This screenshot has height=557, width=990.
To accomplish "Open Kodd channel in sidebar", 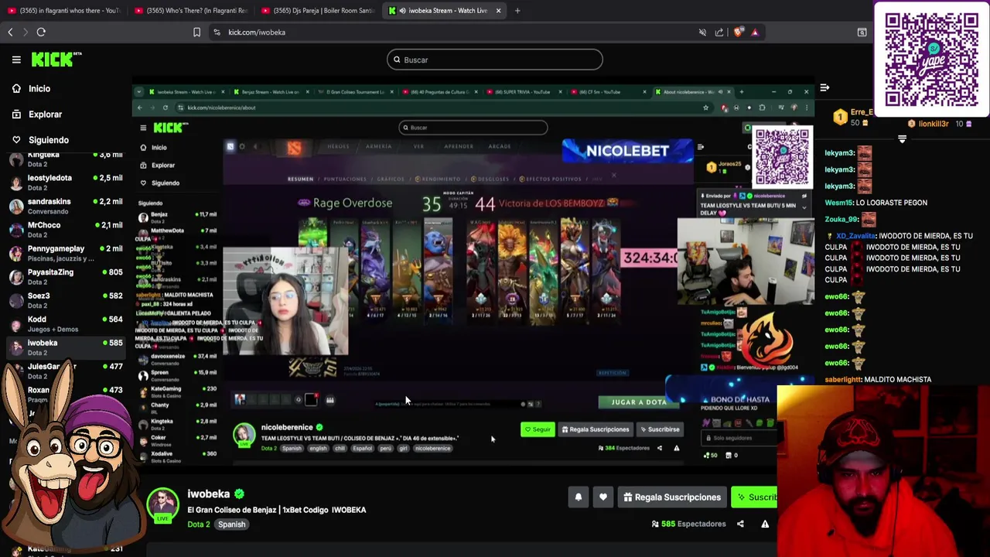I will 66,323.
